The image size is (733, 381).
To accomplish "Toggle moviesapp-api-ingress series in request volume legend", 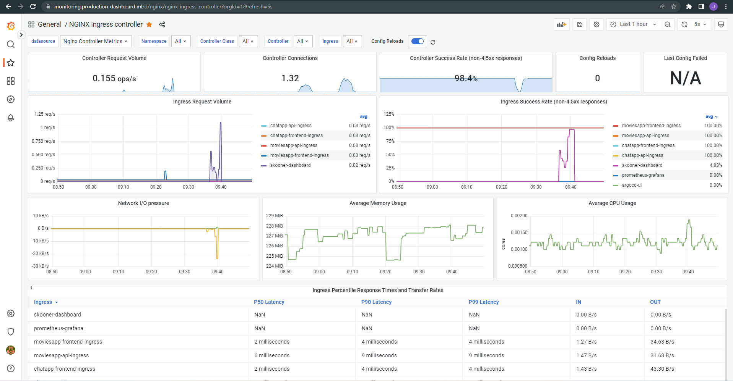I will [294, 145].
